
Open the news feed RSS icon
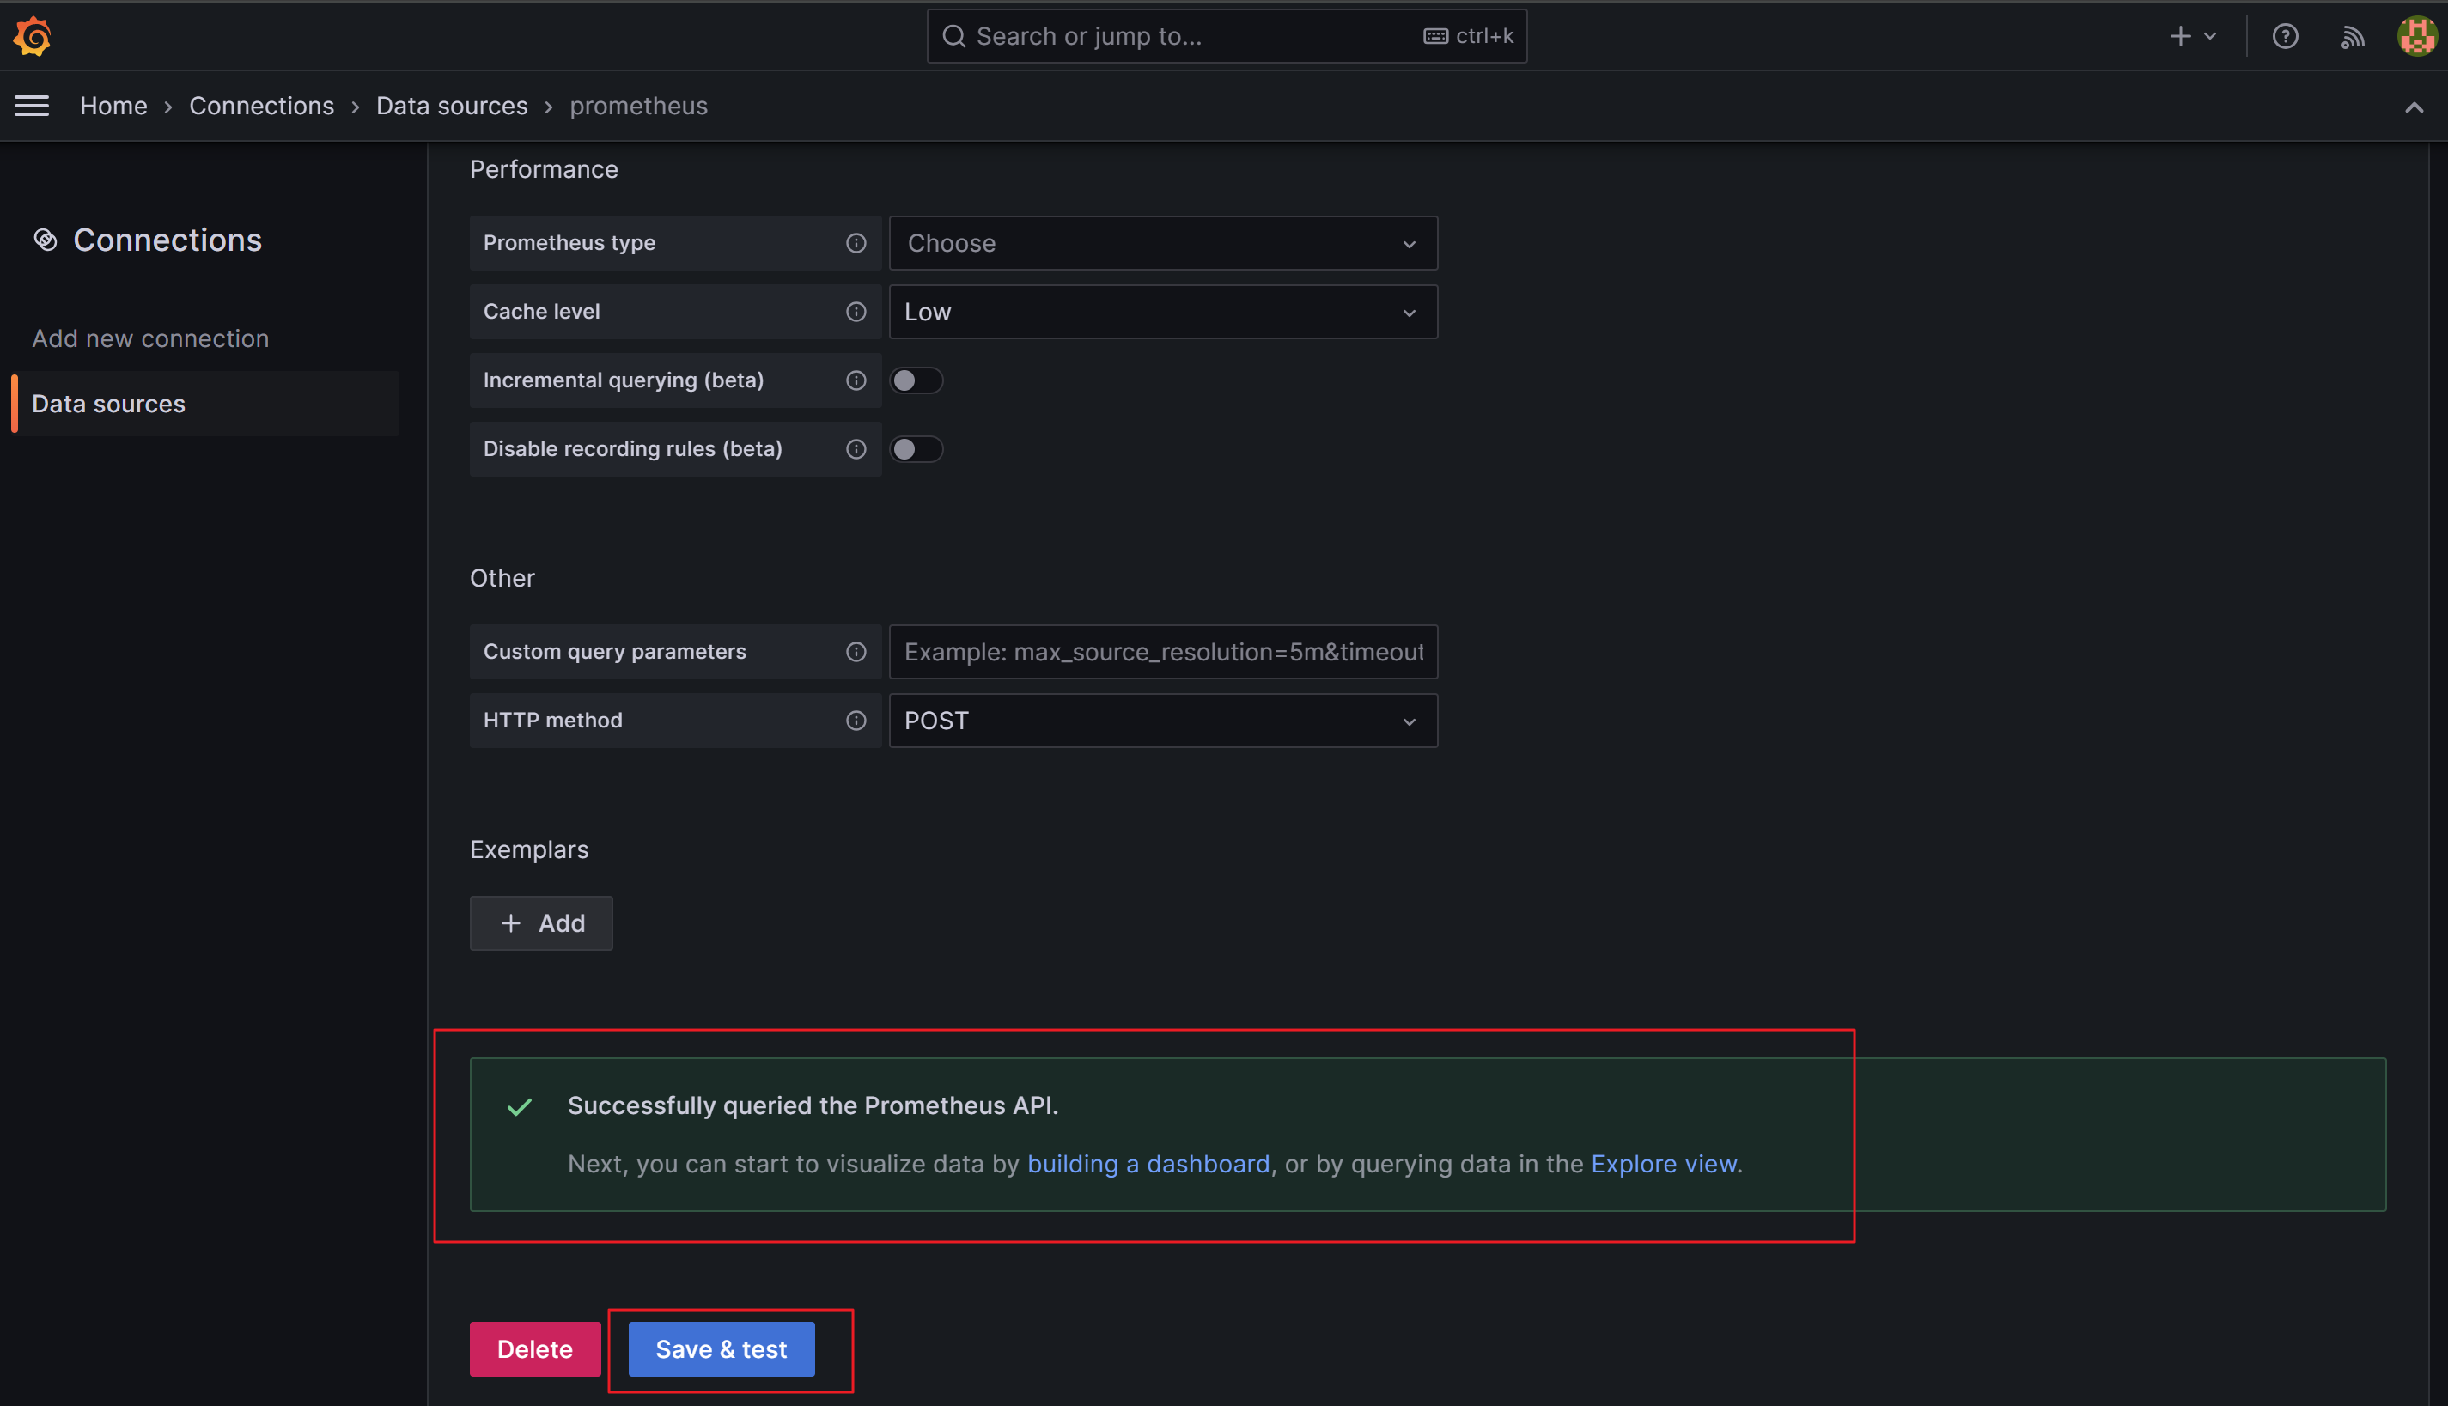pos(2353,37)
